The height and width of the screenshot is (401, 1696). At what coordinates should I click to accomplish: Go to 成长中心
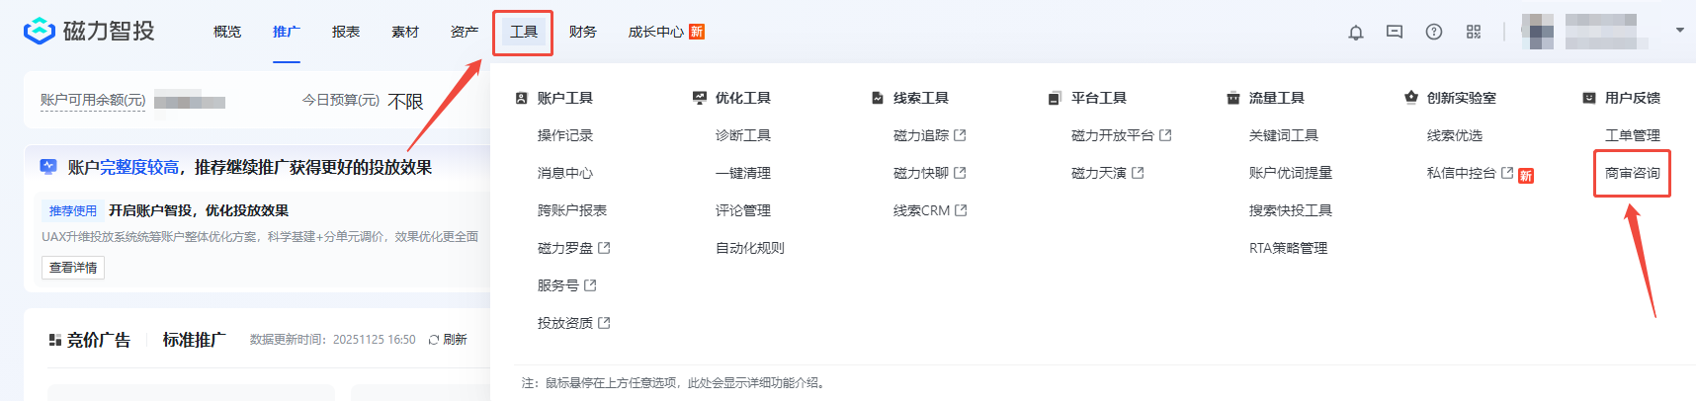[656, 32]
